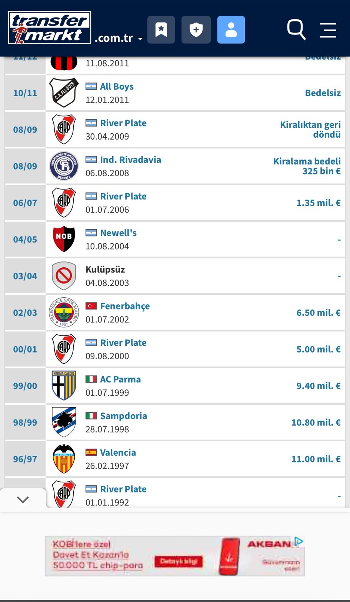Click the All Boys club crest
The width and height of the screenshot is (350, 602).
64,93
